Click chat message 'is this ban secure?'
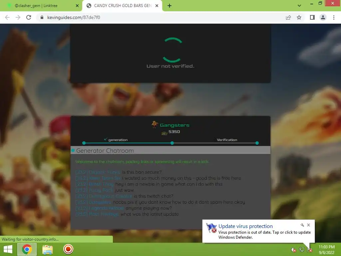The image size is (341, 256). coord(142,172)
